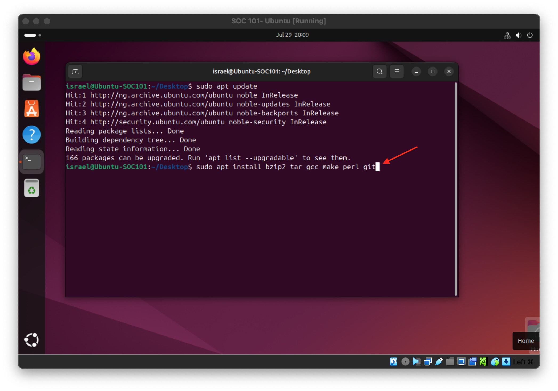558x391 pixels.
Task: Click the 'sudo apt install bzip2' command text
Action: pos(286,167)
